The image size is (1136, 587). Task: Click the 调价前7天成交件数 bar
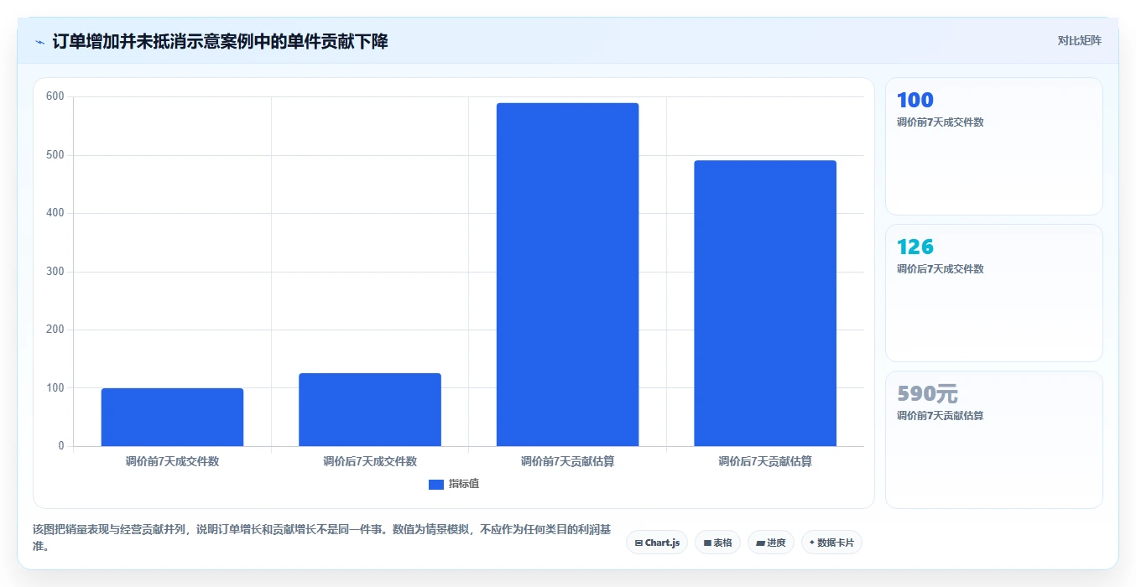172,417
